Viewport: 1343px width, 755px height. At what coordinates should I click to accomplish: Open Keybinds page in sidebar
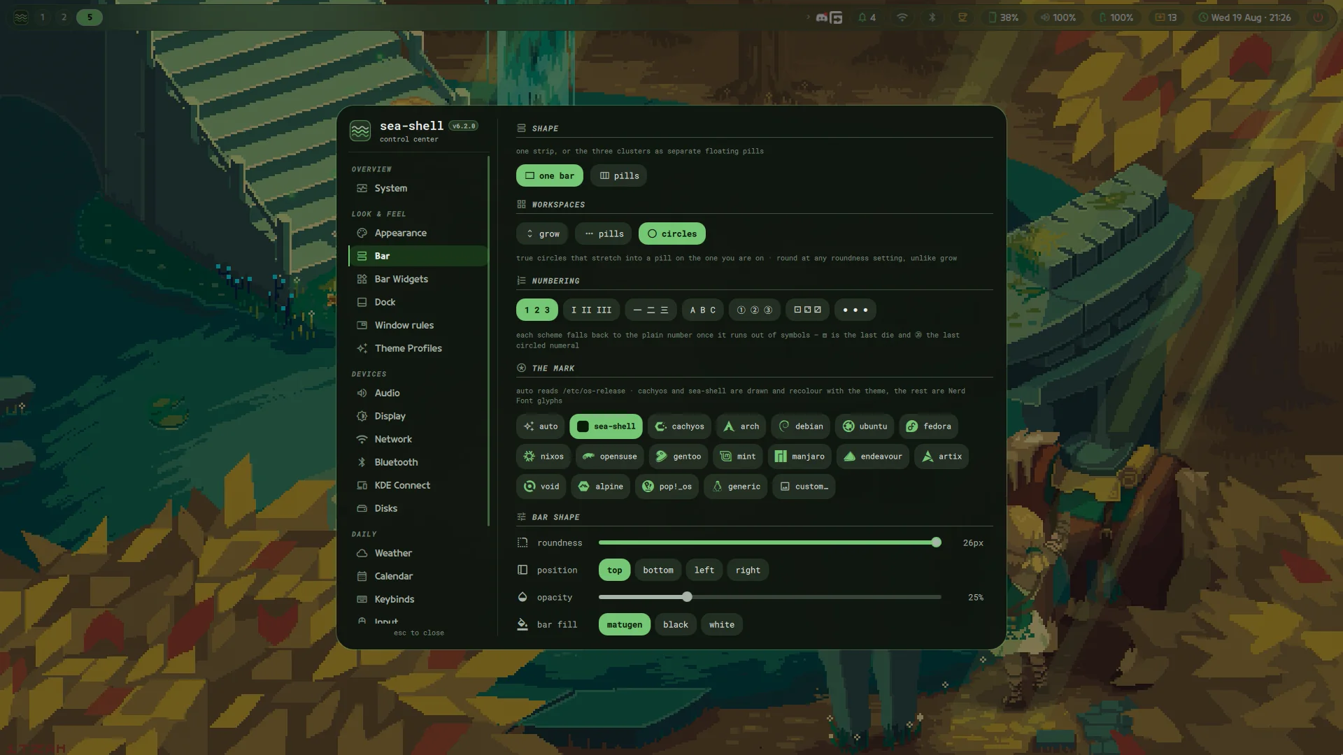point(418,599)
